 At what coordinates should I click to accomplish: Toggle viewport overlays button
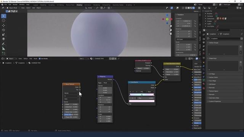[177, 8]
